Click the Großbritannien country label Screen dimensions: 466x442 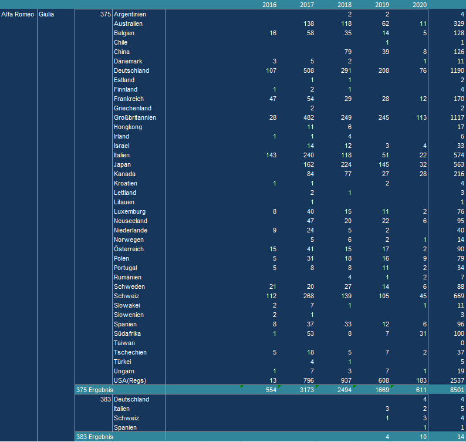coord(135,117)
